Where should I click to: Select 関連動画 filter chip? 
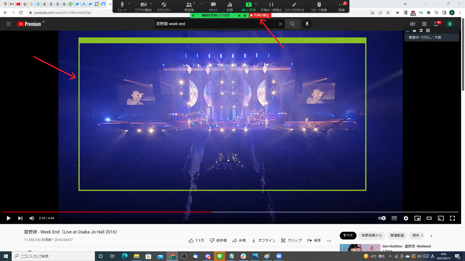point(397,235)
